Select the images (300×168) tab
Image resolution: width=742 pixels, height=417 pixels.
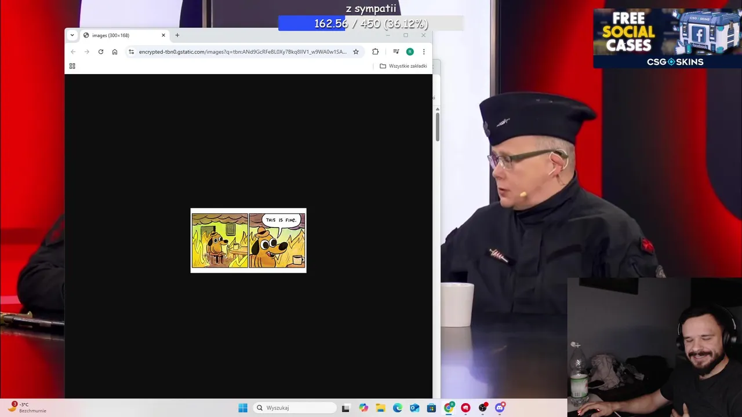pos(125,35)
